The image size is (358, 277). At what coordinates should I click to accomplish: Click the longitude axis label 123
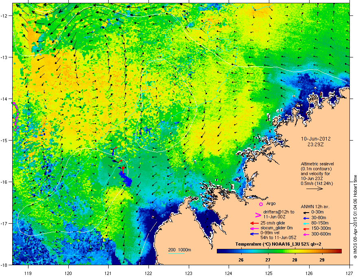tap(189, 273)
